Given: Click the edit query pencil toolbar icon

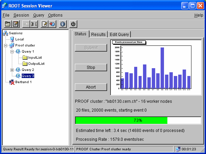Looking at the screenshot, I should [44, 24].
